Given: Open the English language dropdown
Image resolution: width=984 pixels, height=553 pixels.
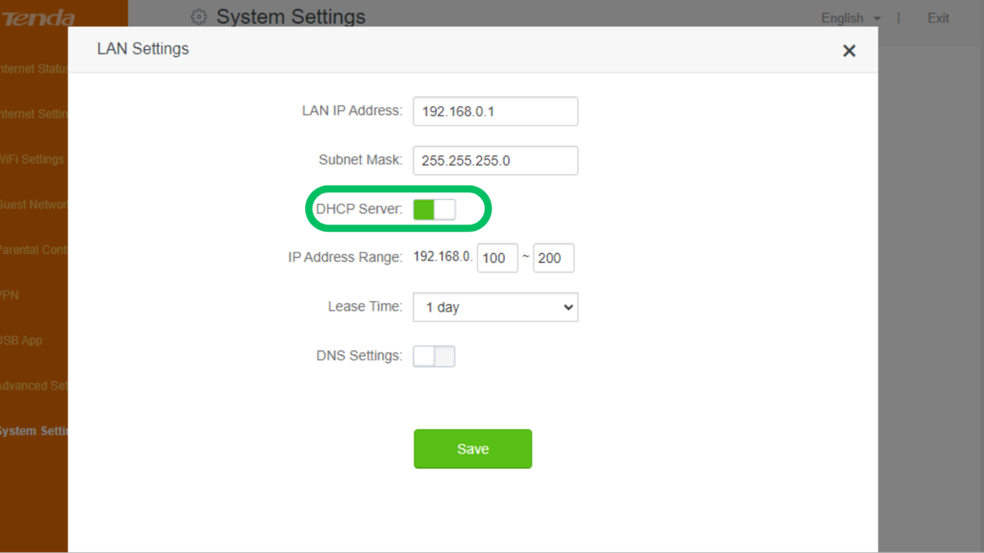Looking at the screenshot, I should 850,18.
